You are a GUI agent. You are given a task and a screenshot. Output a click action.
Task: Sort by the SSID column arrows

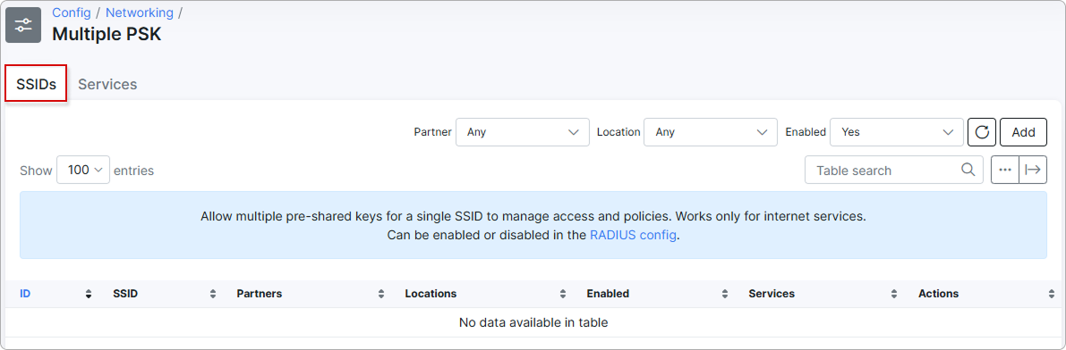pos(213,295)
